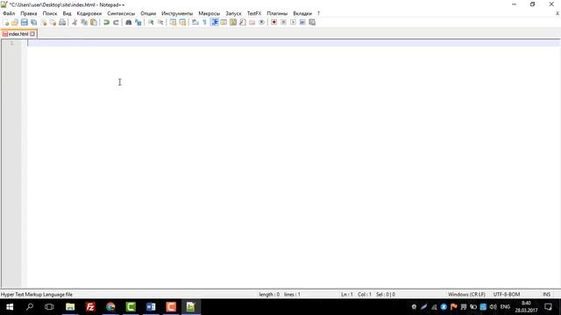
Task: Click the UTF-8-BOM encoding status entry
Action: 507,294
